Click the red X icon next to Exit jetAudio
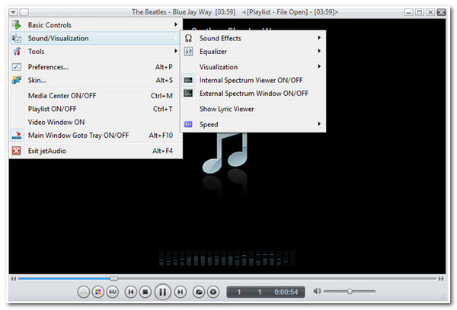457x310 pixels. click(x=16, y=151)
